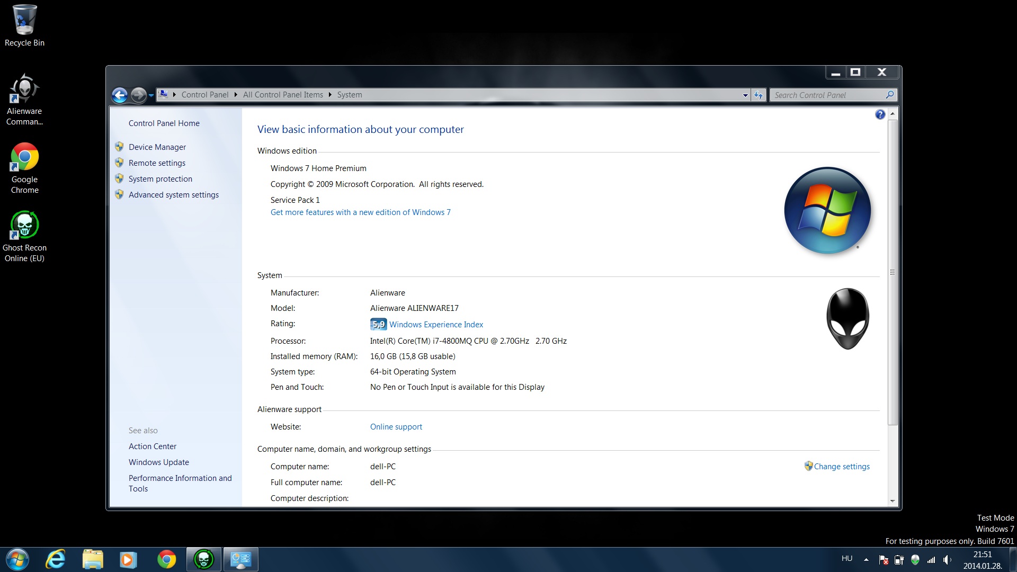Launch Internet Explorer from the taskbar
The width and height of the screenshot is (1017, 572).
pyautogui.click(x=56, y=559)
